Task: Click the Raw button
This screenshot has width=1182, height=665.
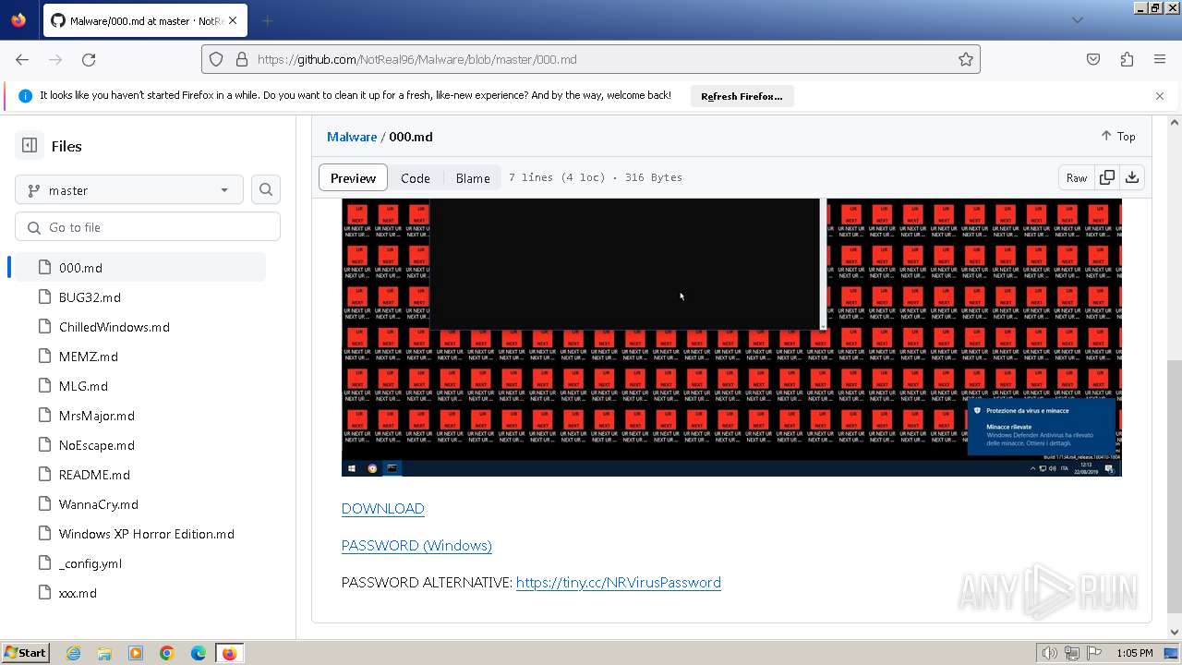Action: coord(1077,177)
